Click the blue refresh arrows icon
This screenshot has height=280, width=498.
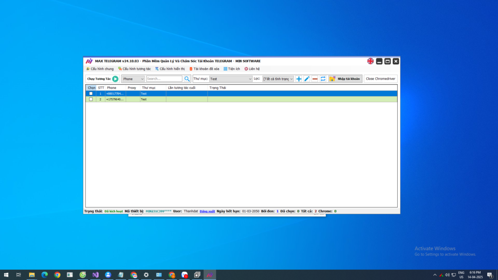[323, 79]
